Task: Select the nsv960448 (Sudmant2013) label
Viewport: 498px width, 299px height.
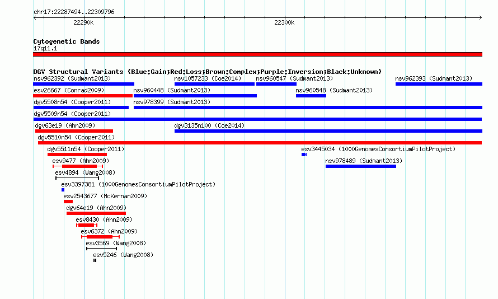Action: click(172, 90)
